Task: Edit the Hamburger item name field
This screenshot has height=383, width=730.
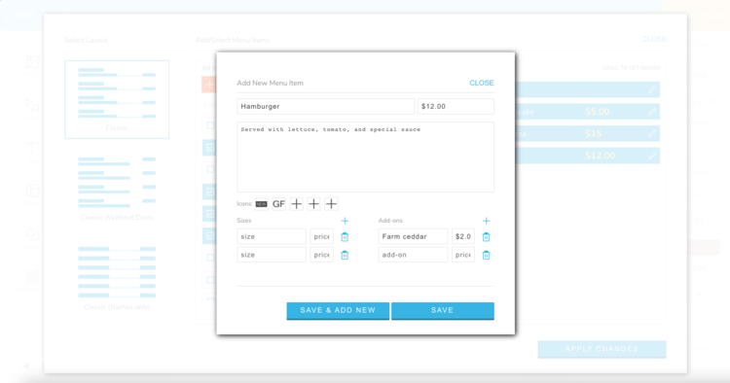Action: (325, 106)
